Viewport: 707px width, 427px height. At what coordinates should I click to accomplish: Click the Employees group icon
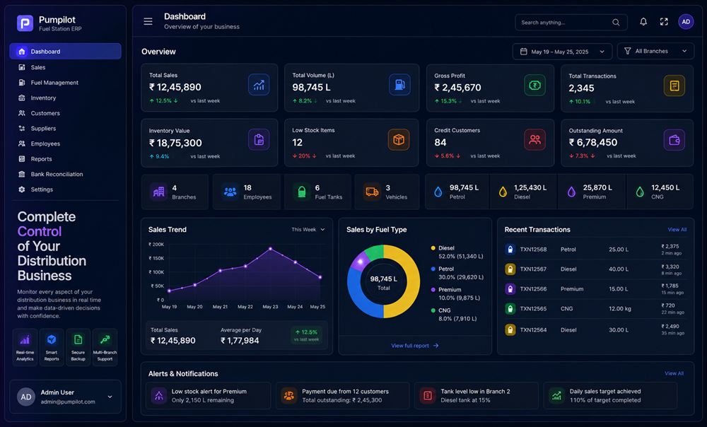(x=230, y=192)
